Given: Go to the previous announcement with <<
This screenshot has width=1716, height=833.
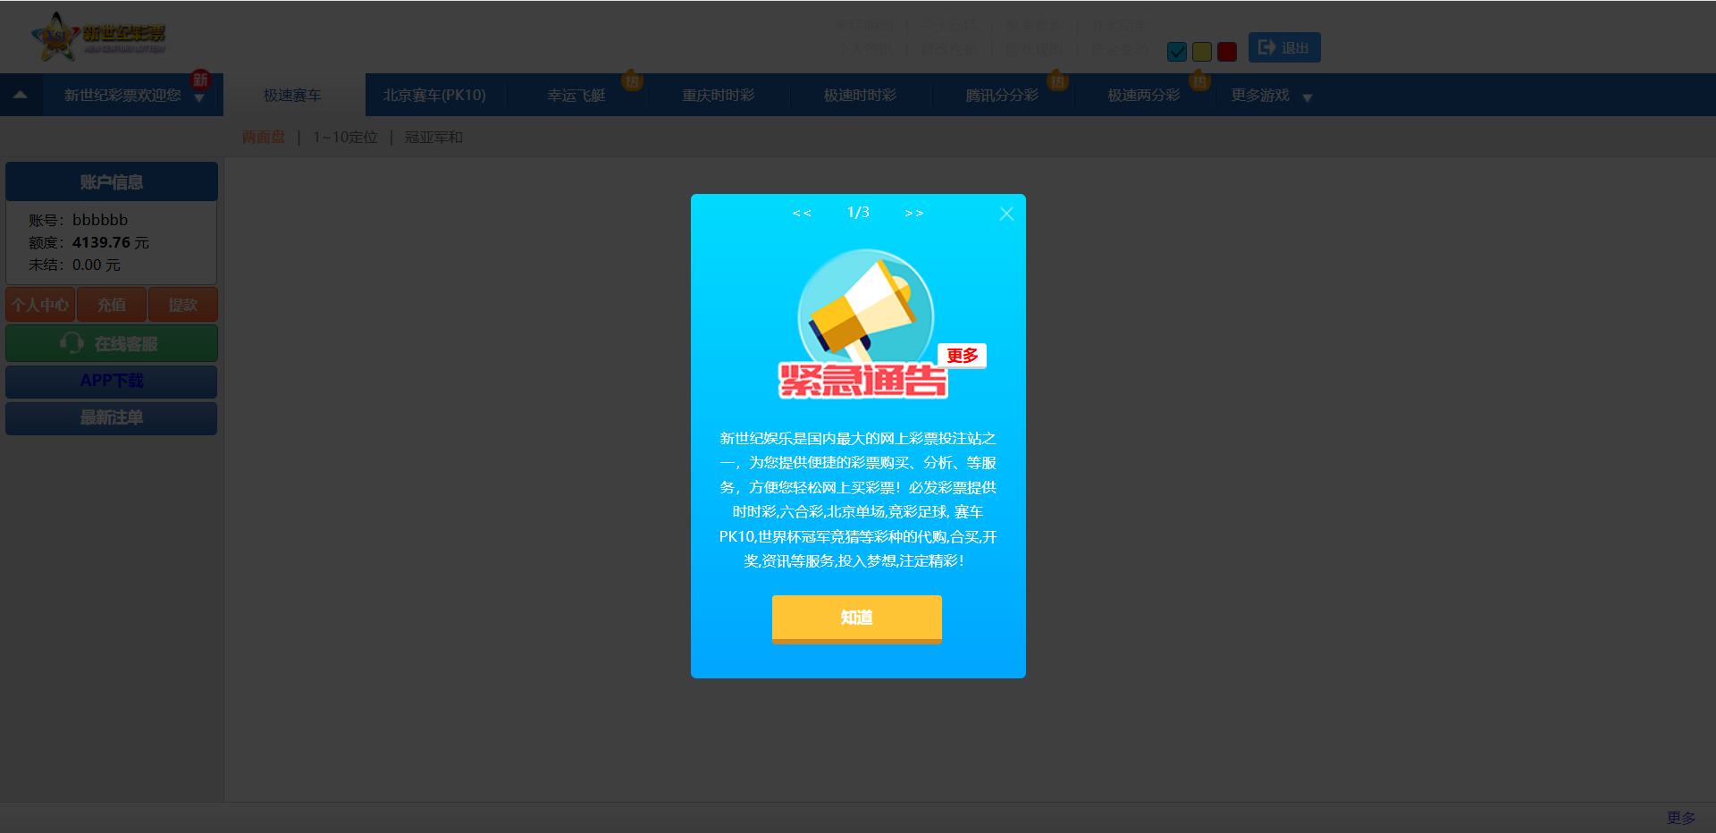Looking at the screenshot, I should coord(802,214).
